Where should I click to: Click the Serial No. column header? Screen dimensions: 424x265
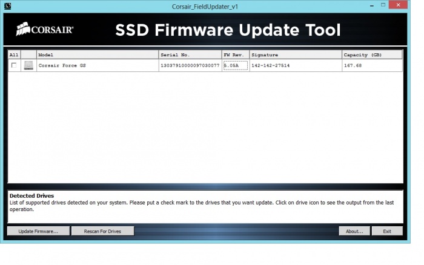[x=190, y=55]
